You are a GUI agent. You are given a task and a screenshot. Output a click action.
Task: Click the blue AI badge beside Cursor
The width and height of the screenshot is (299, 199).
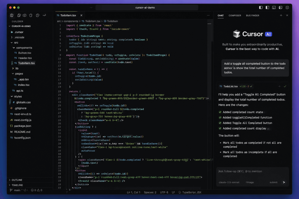268,34
